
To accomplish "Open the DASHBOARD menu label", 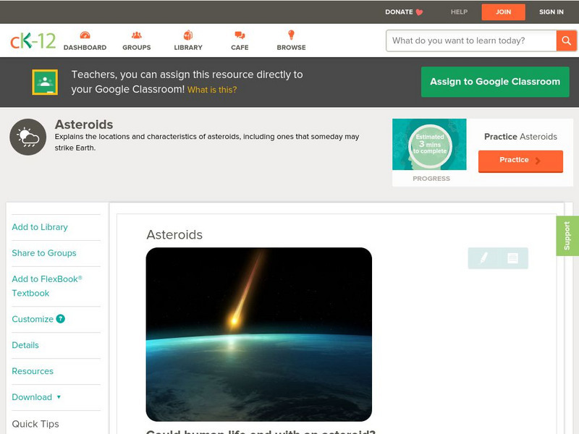I will (x=85, y=48).
